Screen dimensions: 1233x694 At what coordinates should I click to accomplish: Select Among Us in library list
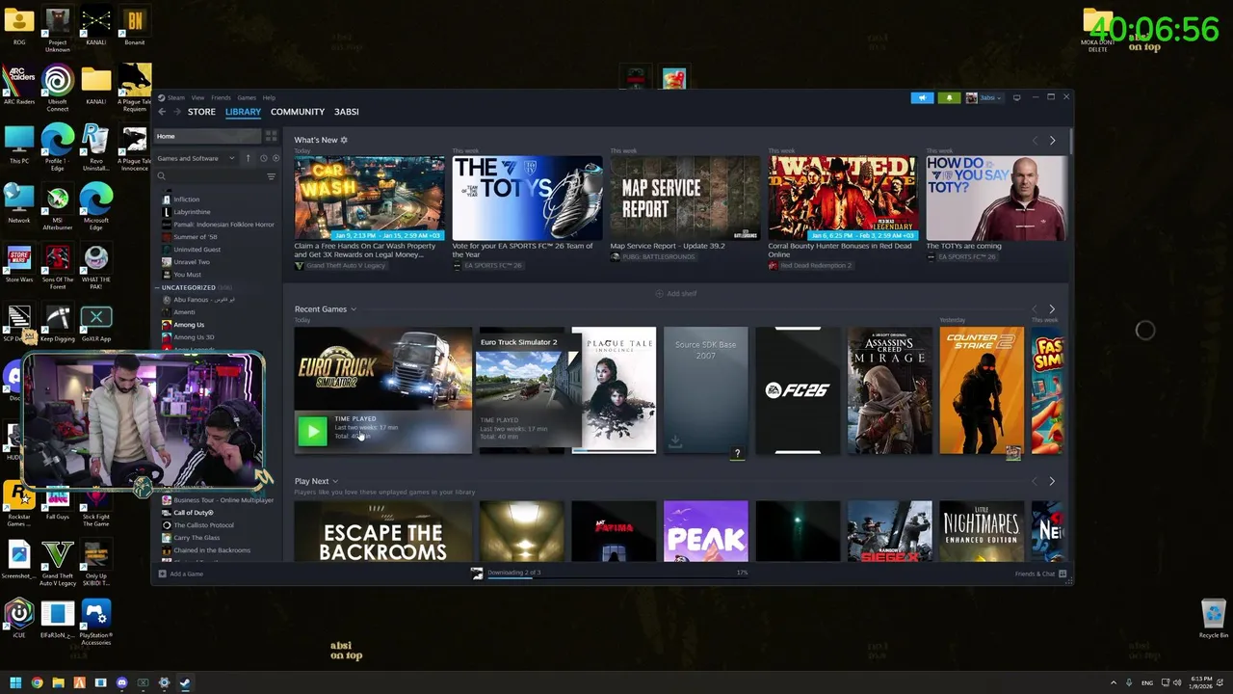(189, 325)
